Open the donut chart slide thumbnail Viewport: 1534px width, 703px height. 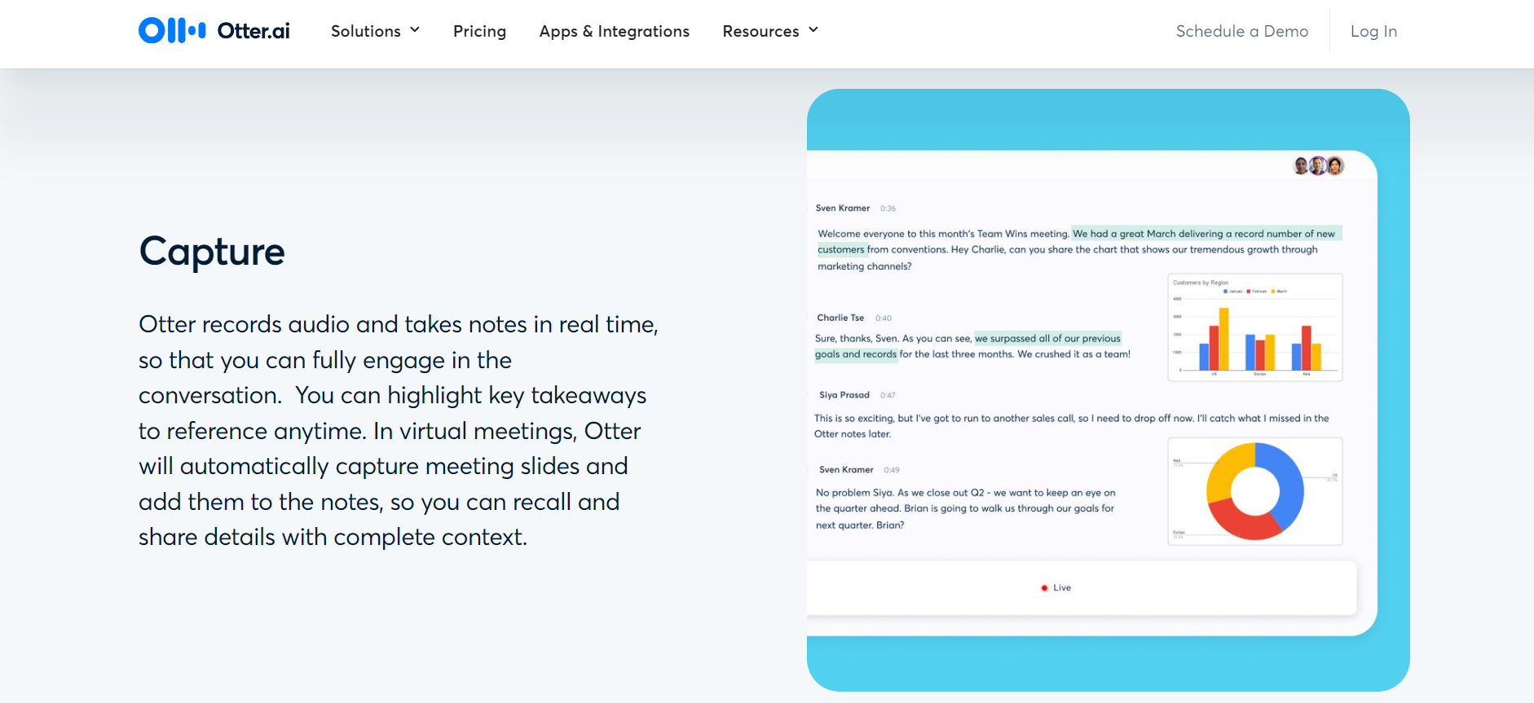pyautogui.click(x=1255, y=491)
